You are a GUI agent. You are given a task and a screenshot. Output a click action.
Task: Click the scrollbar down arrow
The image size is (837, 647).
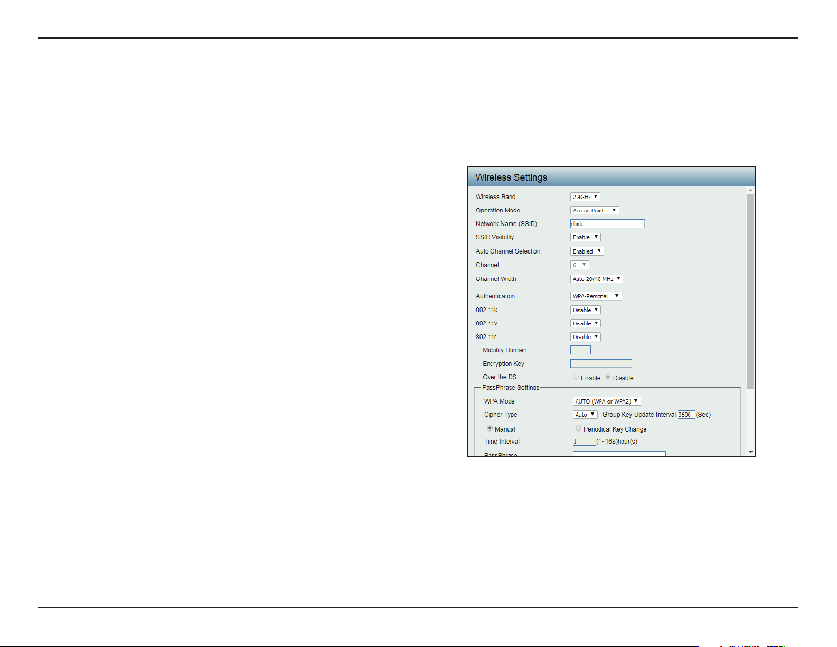pyautogui.click(x=750, y=453)
